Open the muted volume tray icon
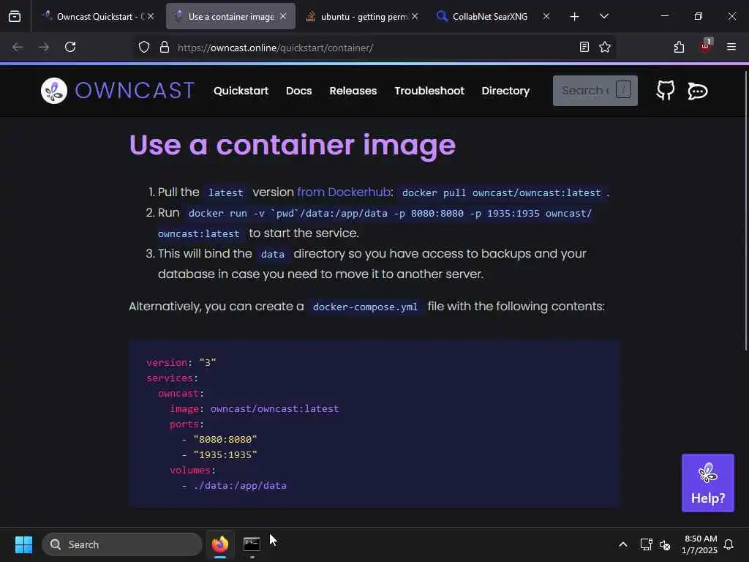The height and width of the screenshot is (562, 749). pyautogui.click(x=664, y=544)
